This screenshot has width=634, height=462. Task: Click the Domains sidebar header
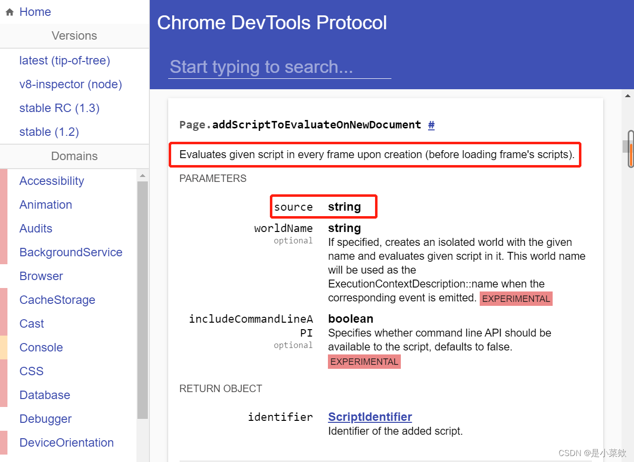point(74,156)
